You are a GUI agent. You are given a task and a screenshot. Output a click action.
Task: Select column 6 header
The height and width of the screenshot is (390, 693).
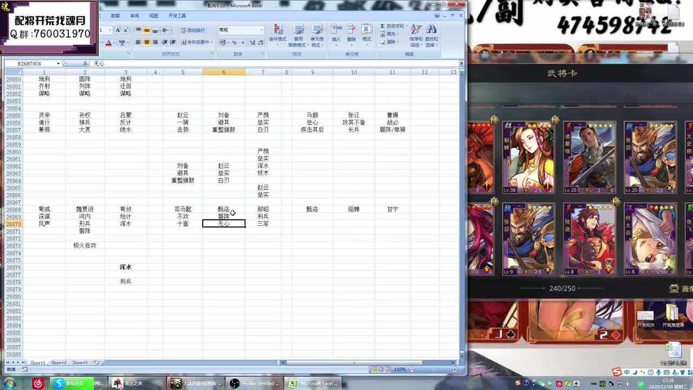224,72
